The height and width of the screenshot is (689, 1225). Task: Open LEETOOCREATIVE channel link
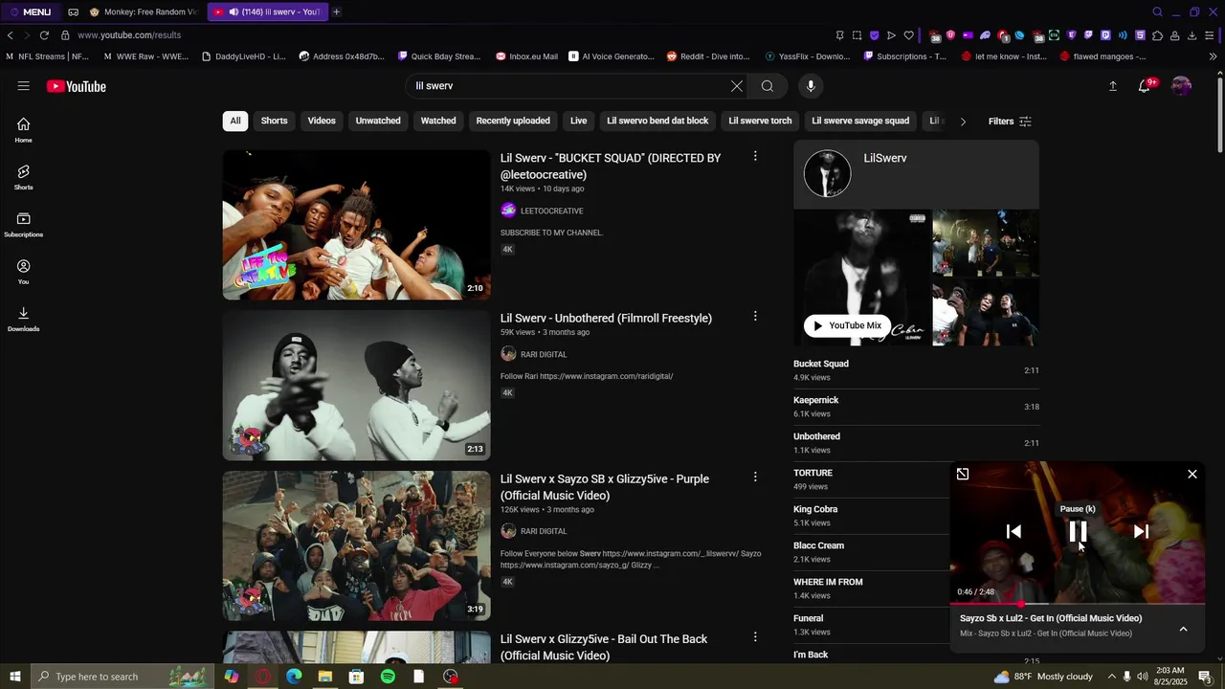[551, 211]
